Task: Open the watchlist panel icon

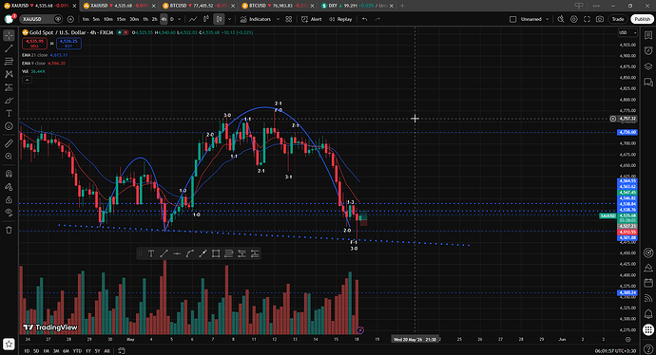Action: pyautogui.click(x=648, y=35)
